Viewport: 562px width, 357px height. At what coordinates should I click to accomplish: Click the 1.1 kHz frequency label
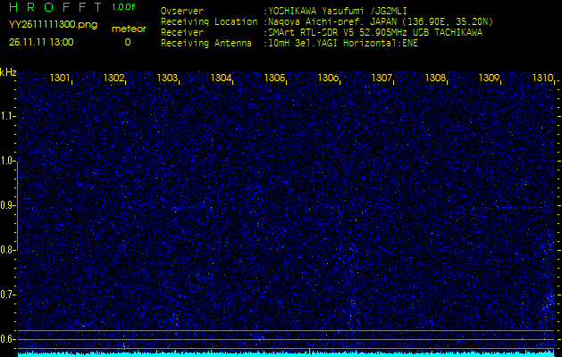[8, 116]
